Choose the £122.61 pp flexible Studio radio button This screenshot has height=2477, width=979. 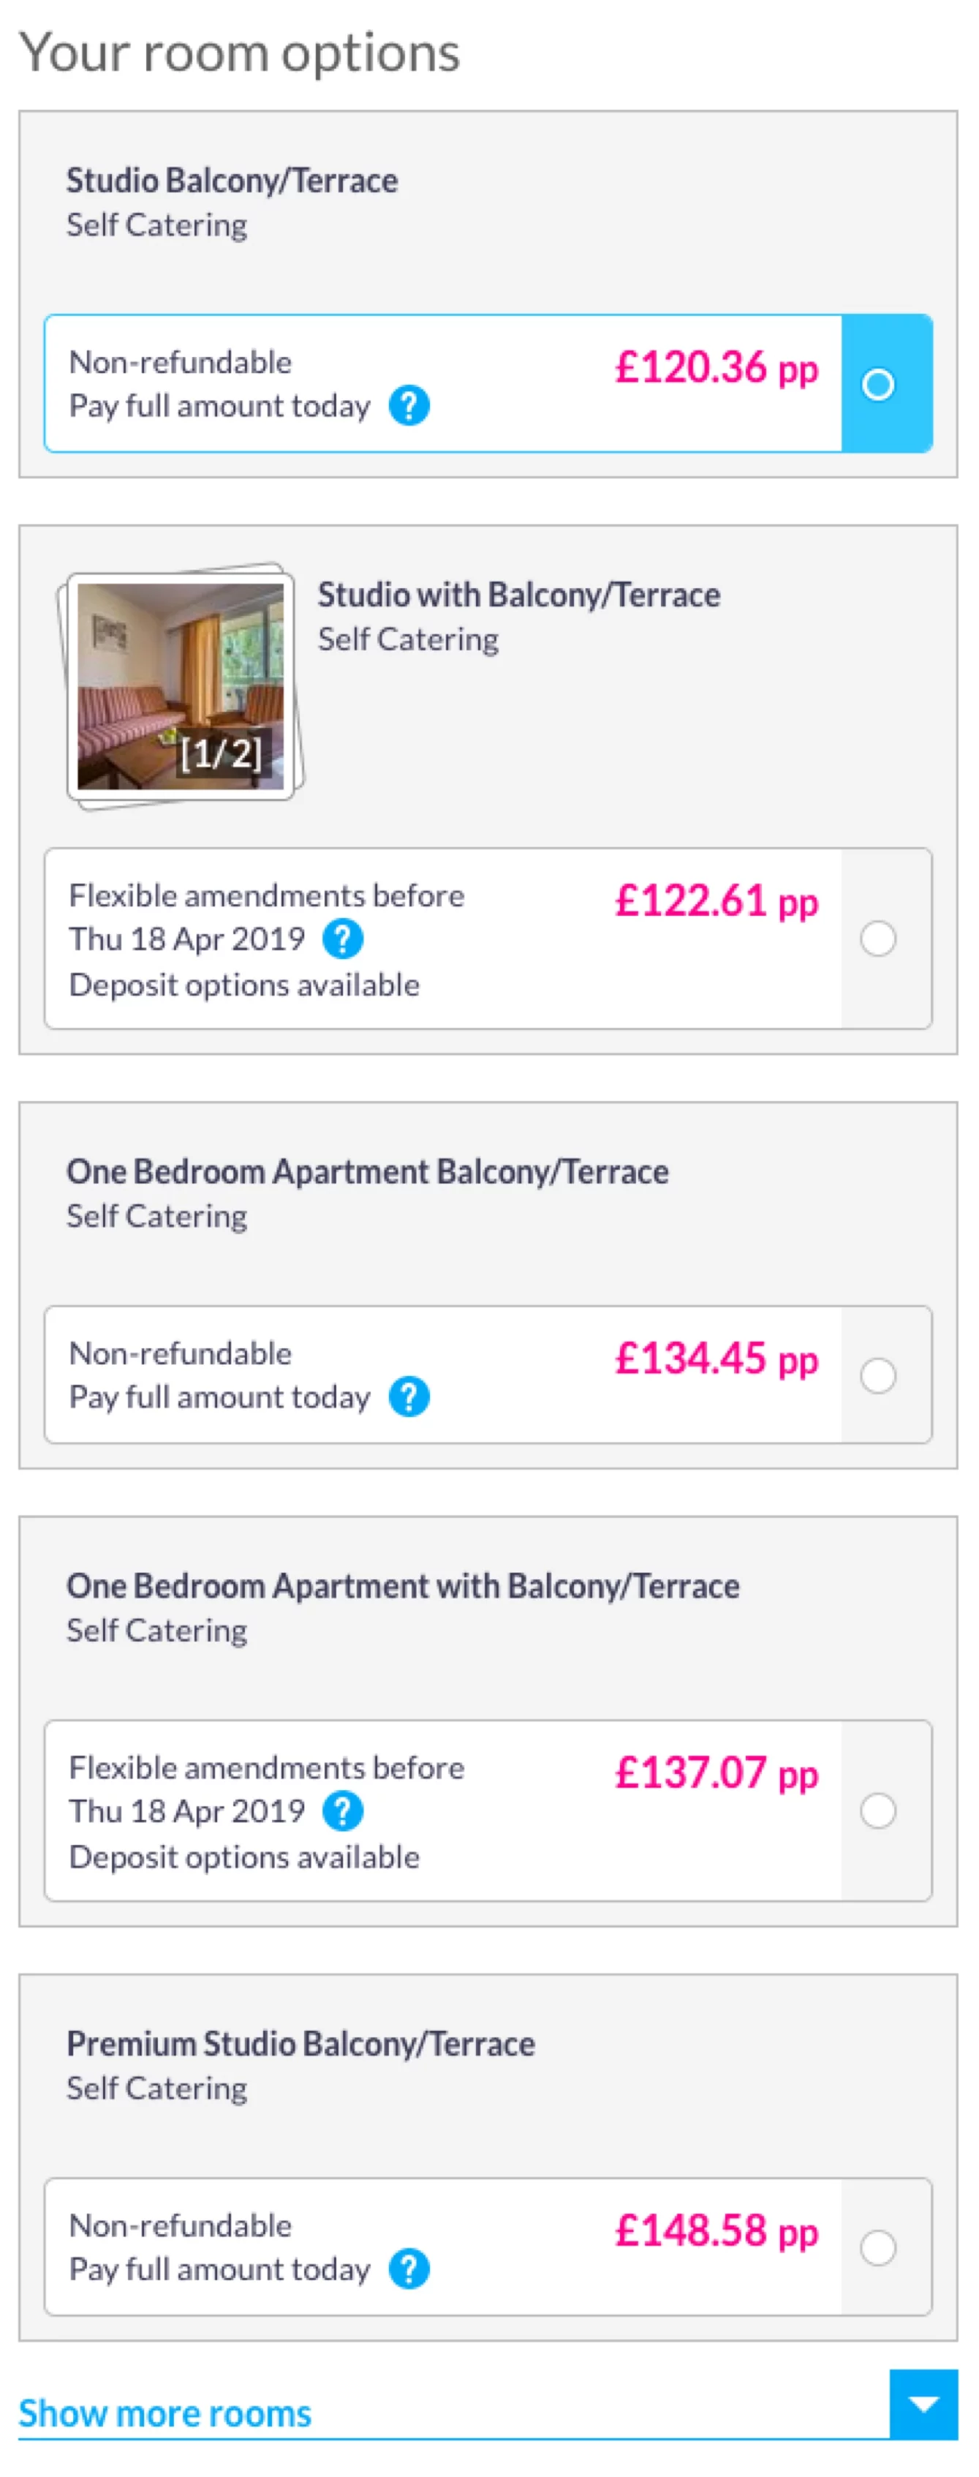877,939
